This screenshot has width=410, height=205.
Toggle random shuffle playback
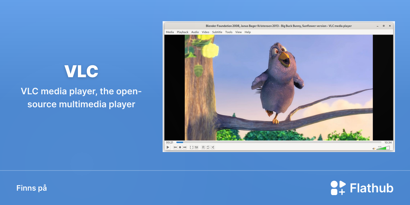tap(213, 147)
